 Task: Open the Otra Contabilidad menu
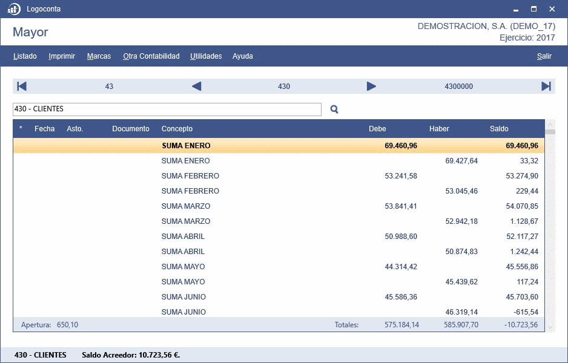point(151,56)
